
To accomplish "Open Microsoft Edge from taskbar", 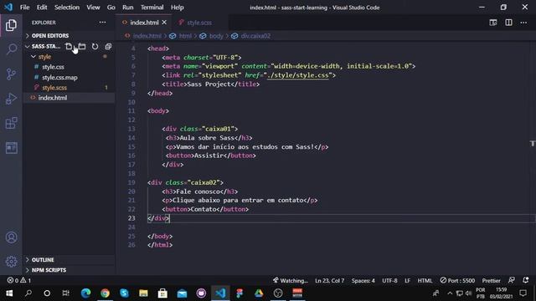I will coord(85,293).
